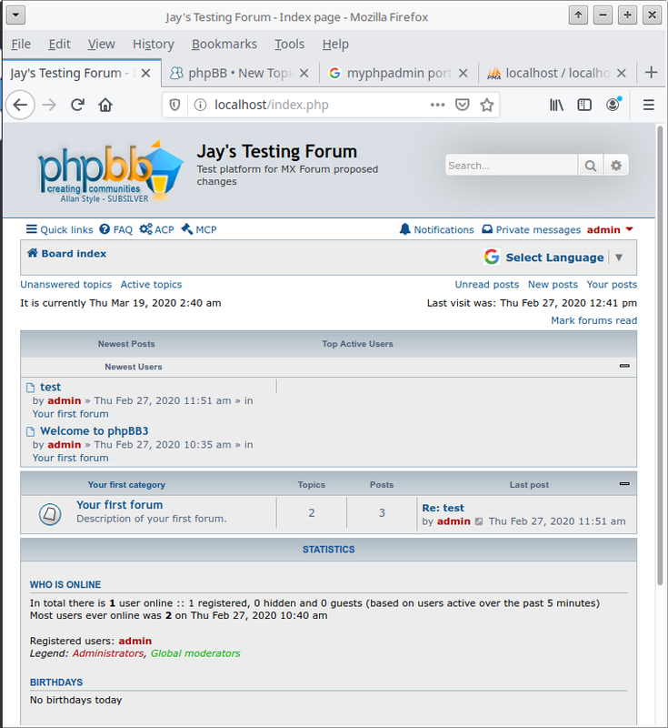Viewport: 668px width, 728px height.
Task: Open advanced search gear icon
Action: pos(616,166)
